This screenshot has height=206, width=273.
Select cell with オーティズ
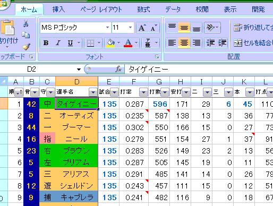[76, 116]
